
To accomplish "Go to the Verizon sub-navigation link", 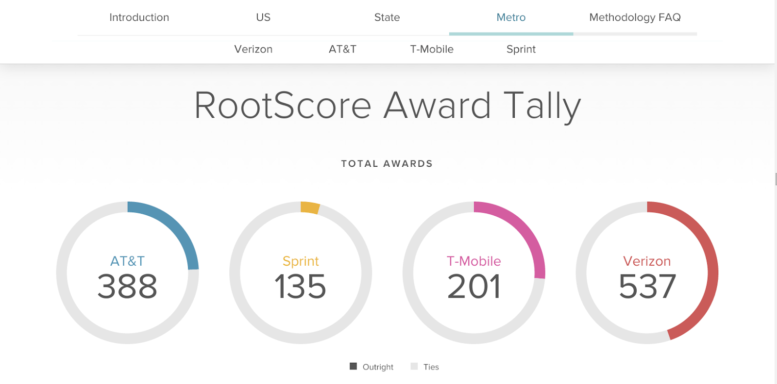I will [253, 49].
